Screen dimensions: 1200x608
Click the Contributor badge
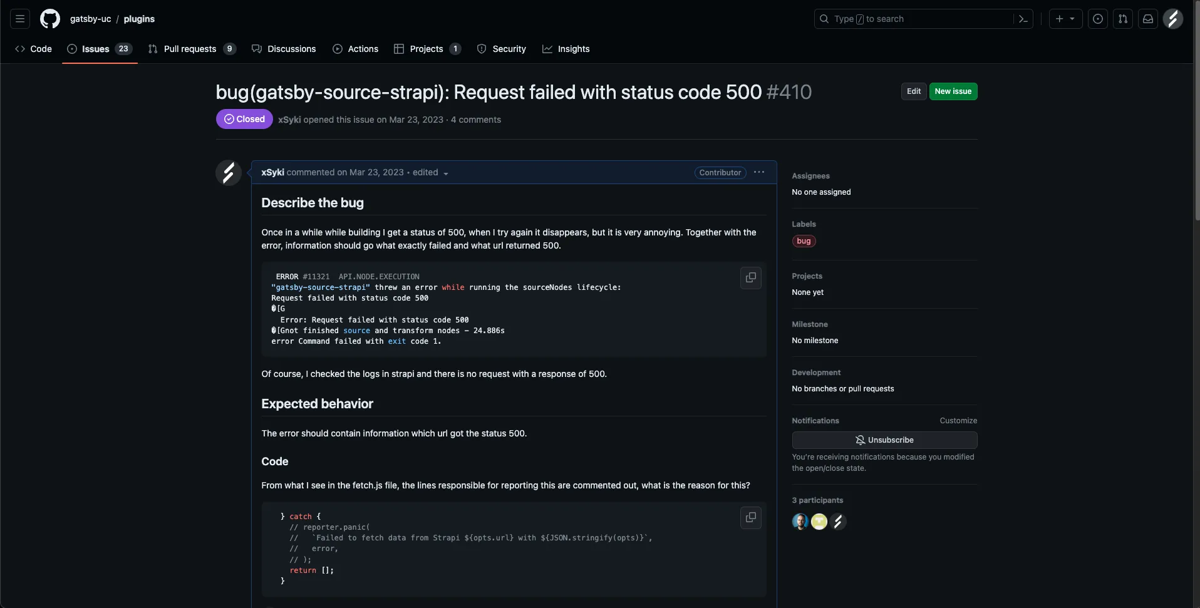[720, 173]
